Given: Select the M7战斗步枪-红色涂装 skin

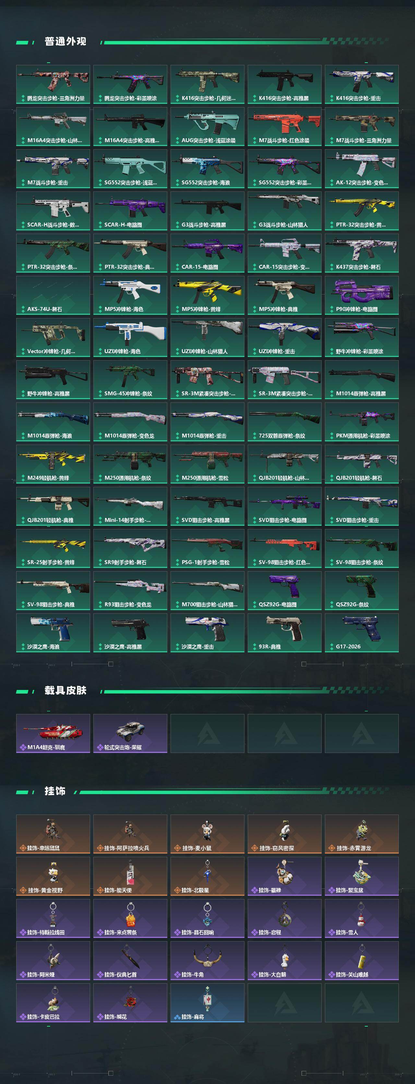Looking at the screenshot, I should tap(285, 126).
